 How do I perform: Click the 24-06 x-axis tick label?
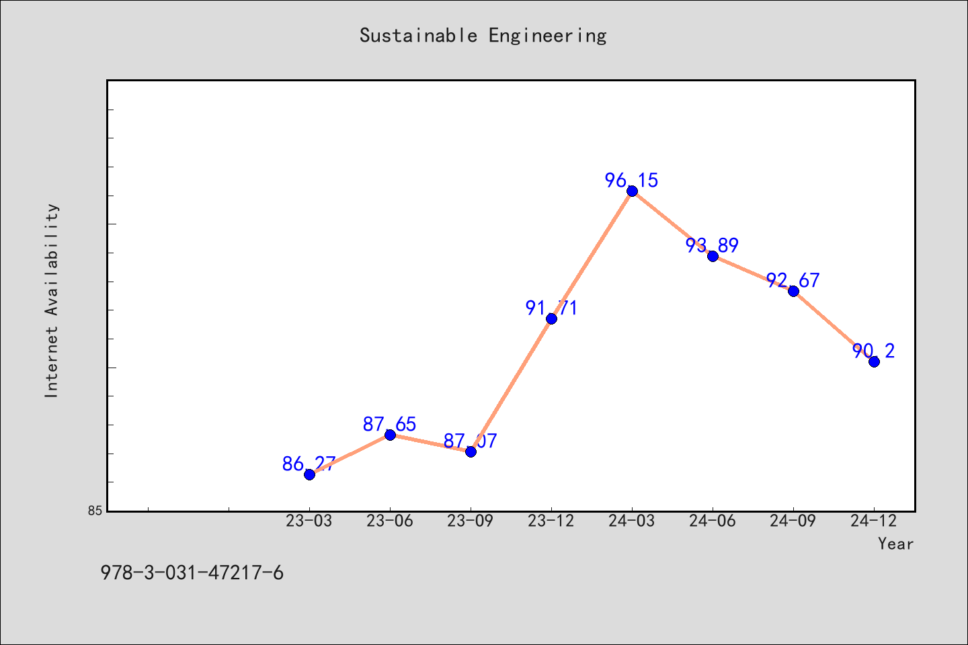713,521
